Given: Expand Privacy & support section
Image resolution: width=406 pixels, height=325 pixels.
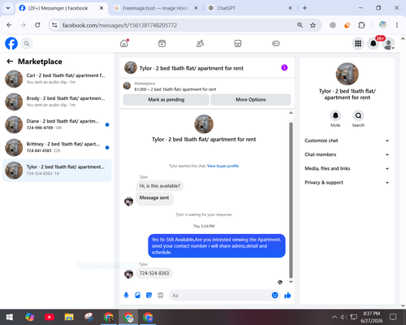Looking at the screenshot, I should point(347,183).
